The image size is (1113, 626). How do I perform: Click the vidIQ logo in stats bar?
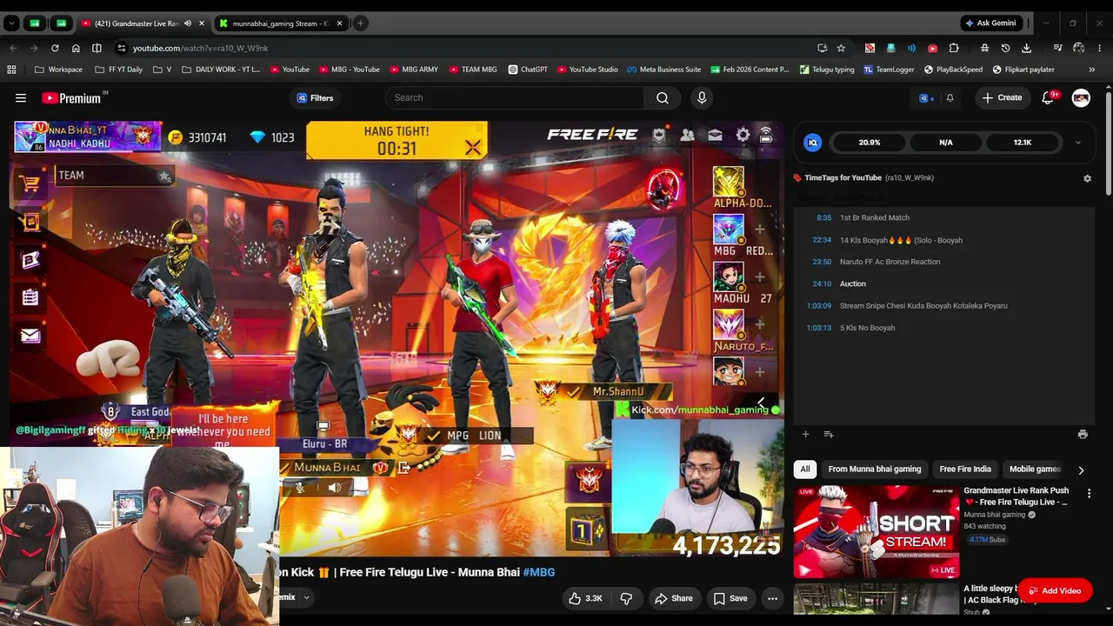[812, 143]
